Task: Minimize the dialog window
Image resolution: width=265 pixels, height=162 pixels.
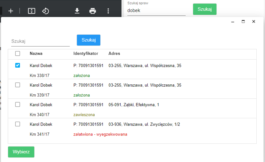Action: 233,22
